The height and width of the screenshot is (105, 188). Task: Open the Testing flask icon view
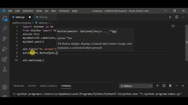[5, 69]
